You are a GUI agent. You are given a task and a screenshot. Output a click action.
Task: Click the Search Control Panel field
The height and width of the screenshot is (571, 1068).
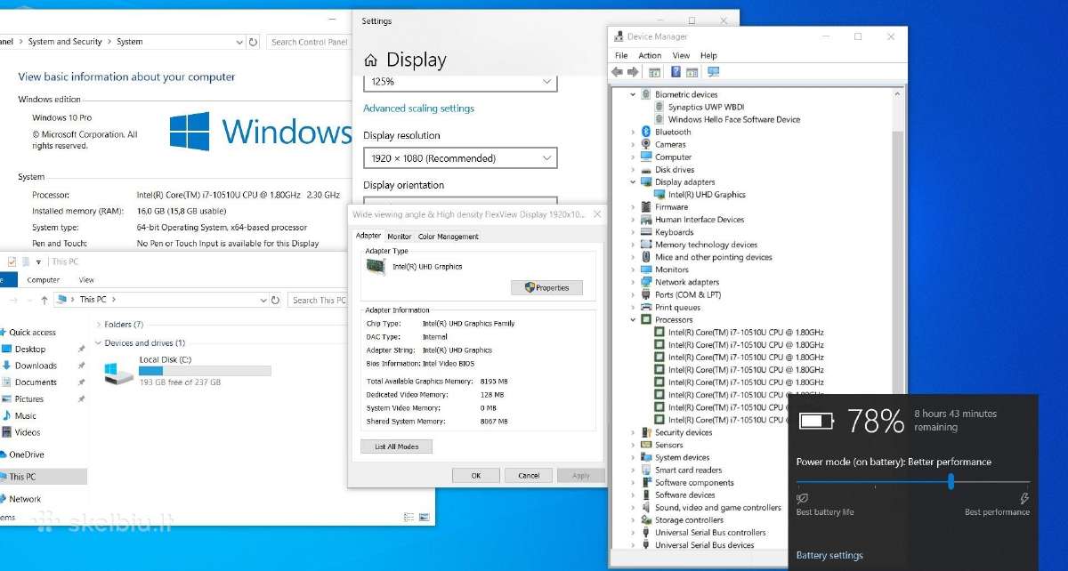(308, 42)
